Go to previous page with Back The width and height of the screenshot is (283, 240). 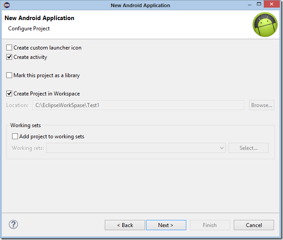pyautogui.click(x=125, y=225)
